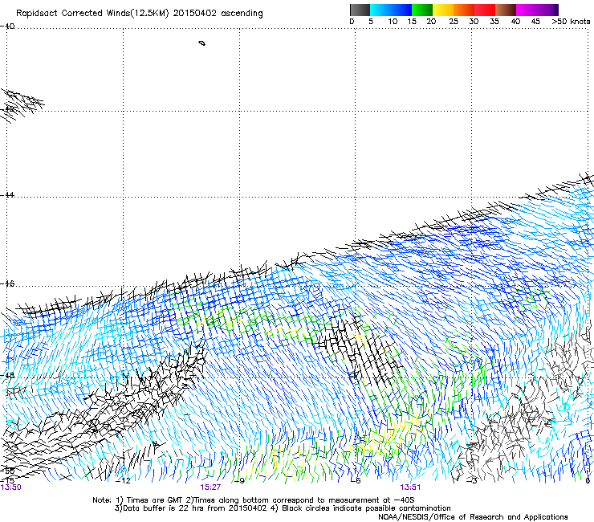Click the chart title 'Rapidsact Corrected Winds(12.5KM)'
Screen dimensions: 594x522
(92, 14)
